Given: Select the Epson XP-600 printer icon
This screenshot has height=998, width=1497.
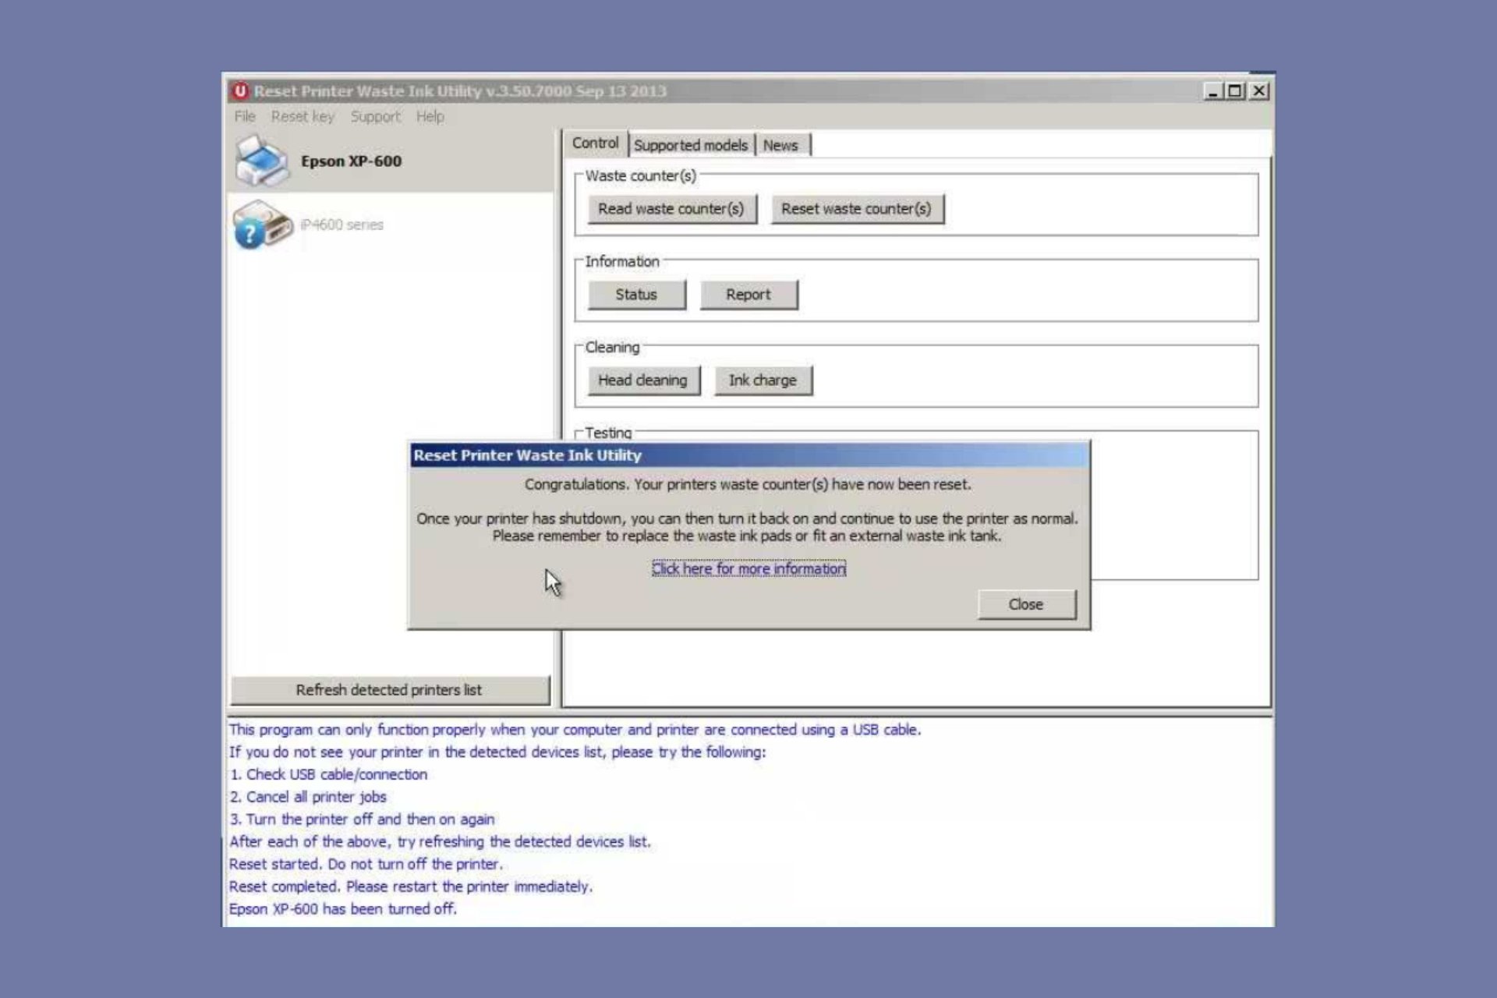Looking at the screenshot, I should 262,161.
